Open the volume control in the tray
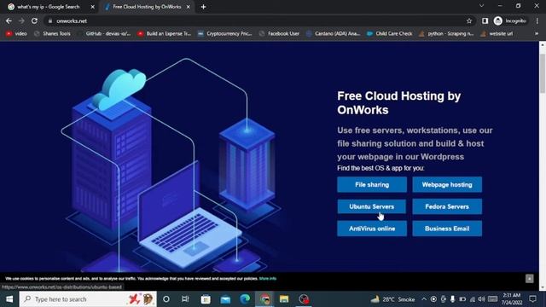 481,299
